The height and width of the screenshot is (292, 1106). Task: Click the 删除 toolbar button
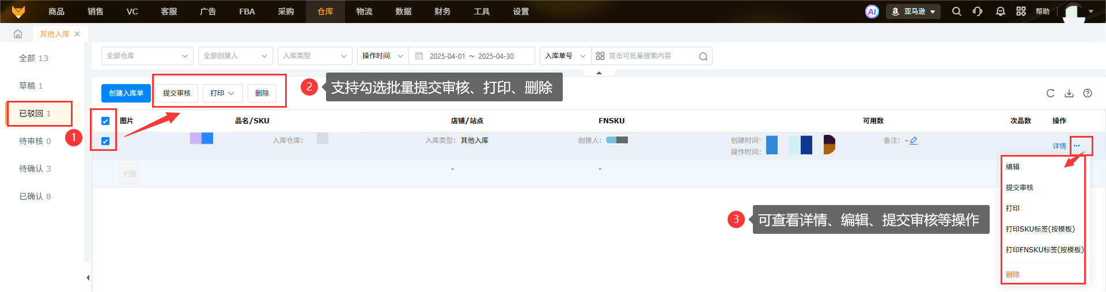click(262, 93)
